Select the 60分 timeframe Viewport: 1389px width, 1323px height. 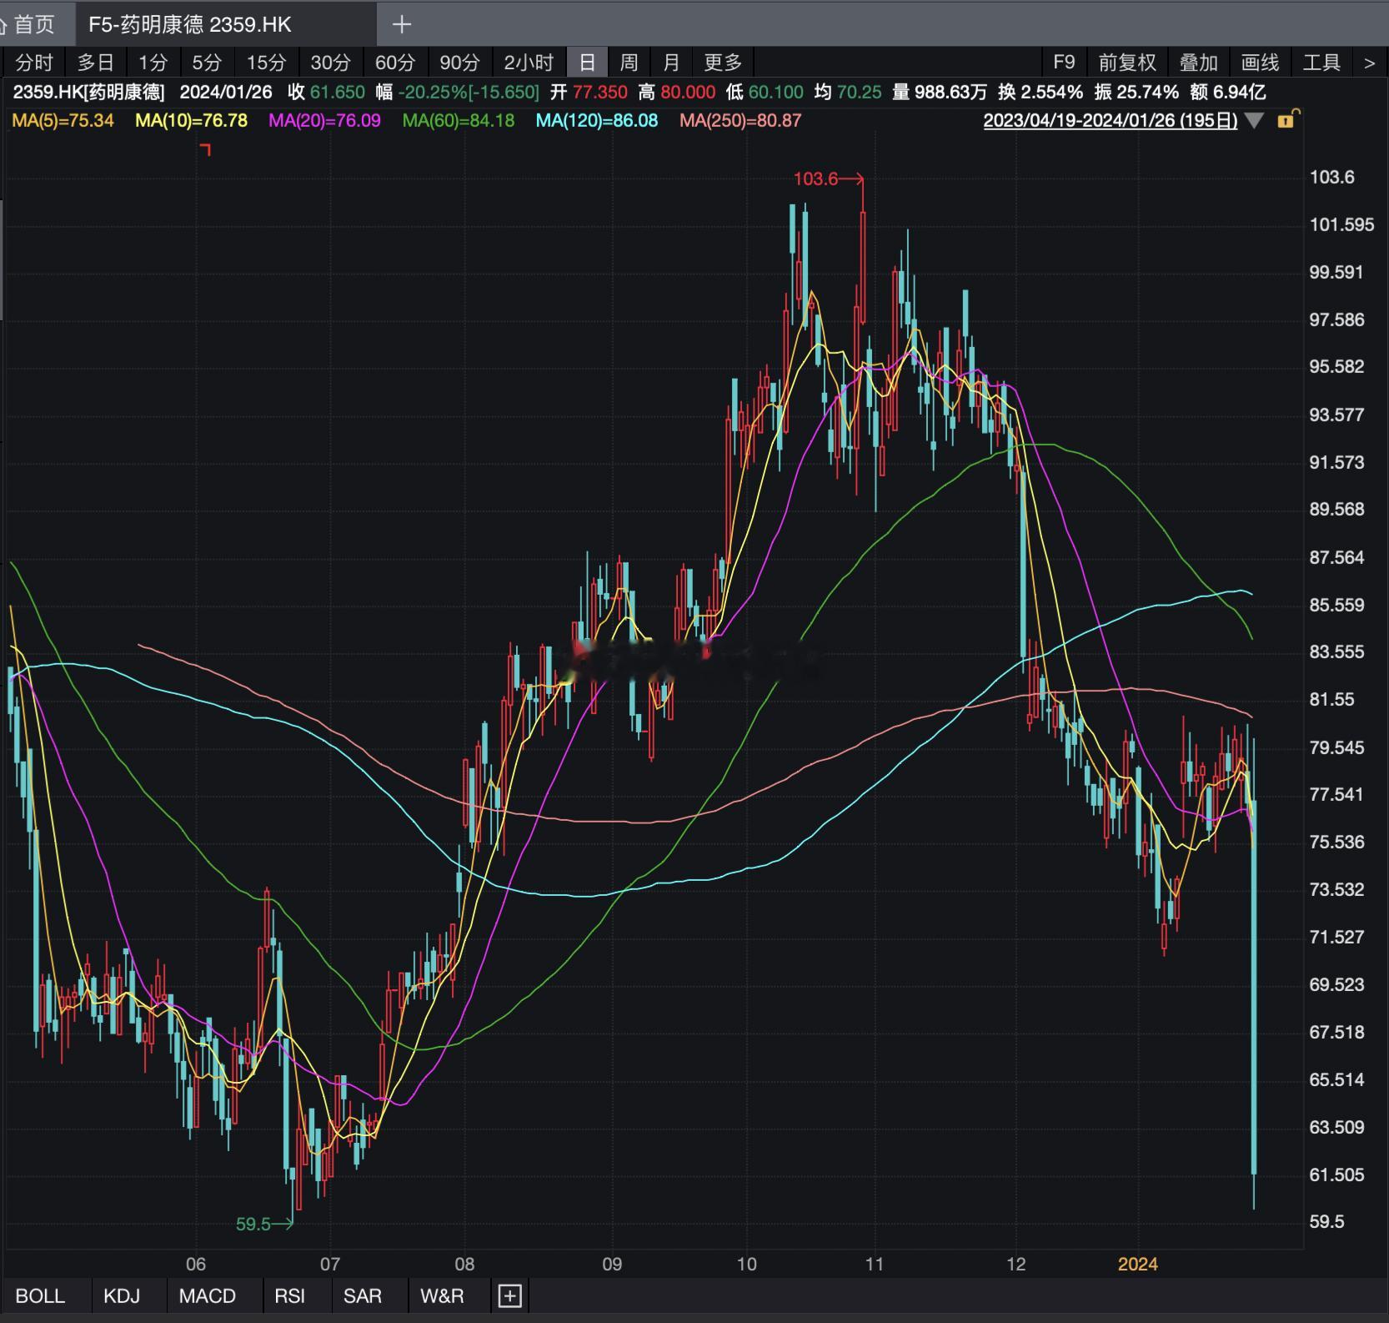[394, 63]
